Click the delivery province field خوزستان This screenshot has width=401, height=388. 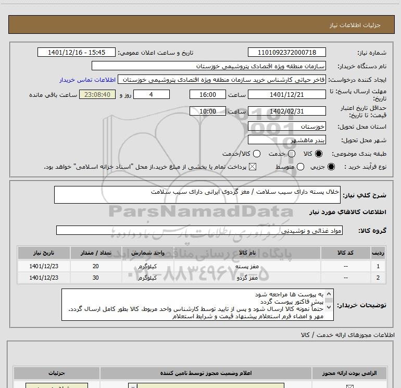tap(286, 127)
